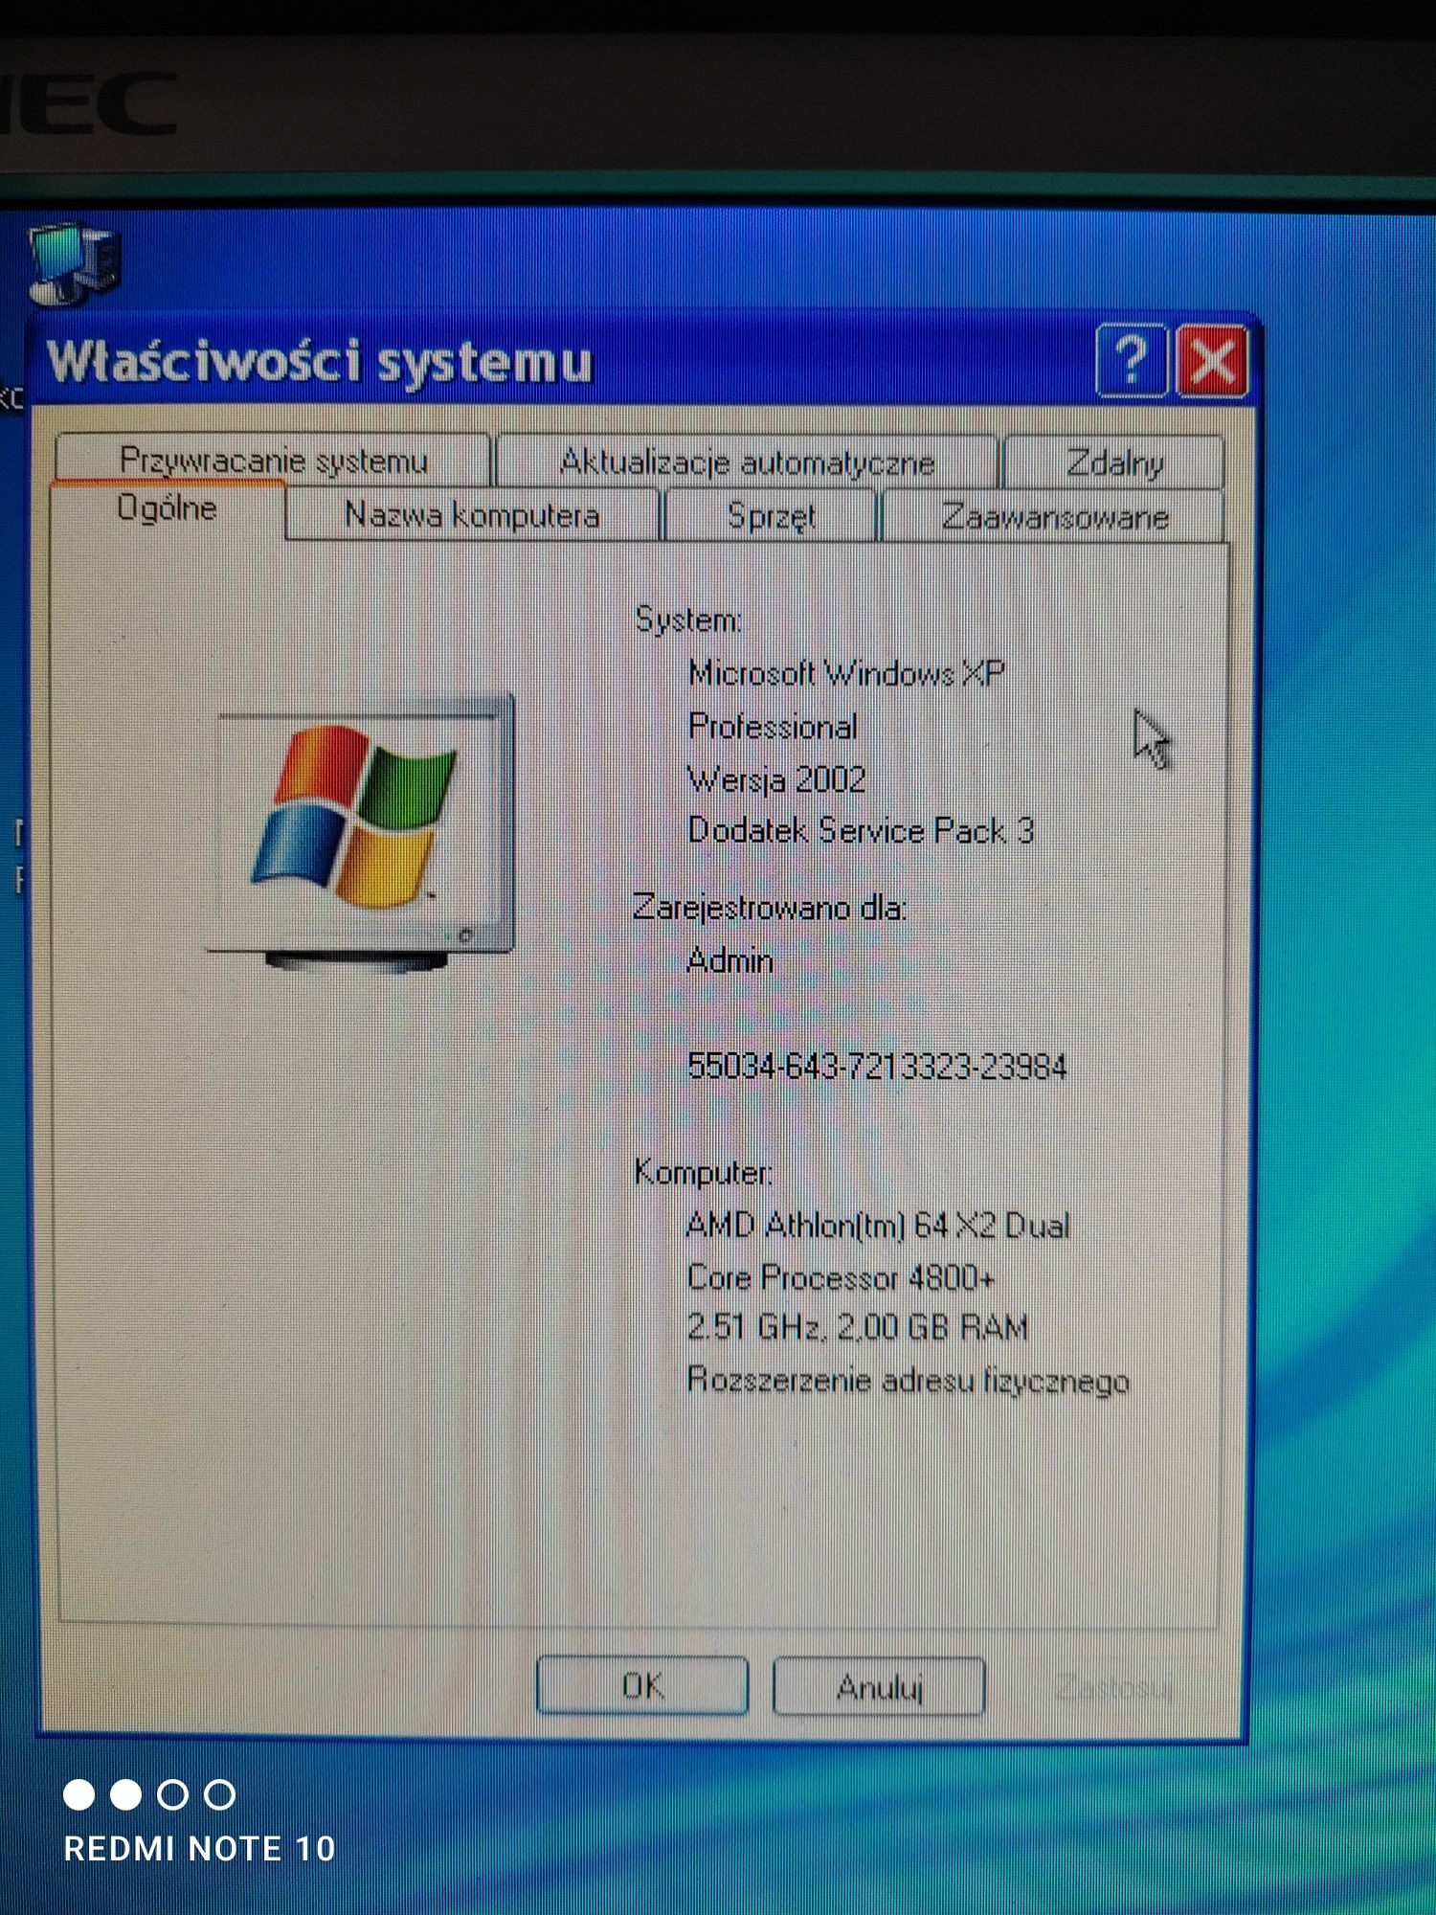Click the desktop computer icon above the dialog
Viewport: 1436px width, 1915px height.
(75, 262)
